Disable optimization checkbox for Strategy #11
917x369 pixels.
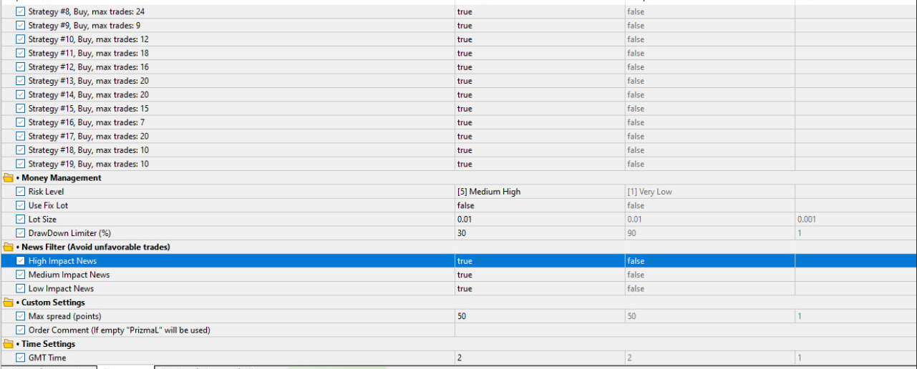(x=20, y=54)
